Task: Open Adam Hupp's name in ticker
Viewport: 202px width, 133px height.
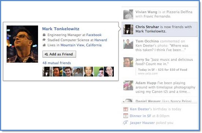Action: [146, 83]
